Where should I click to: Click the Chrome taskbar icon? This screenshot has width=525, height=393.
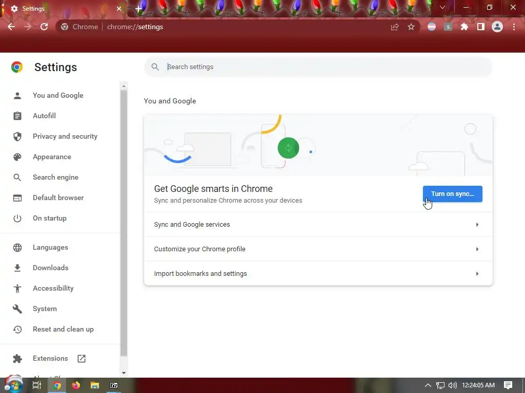57,385
